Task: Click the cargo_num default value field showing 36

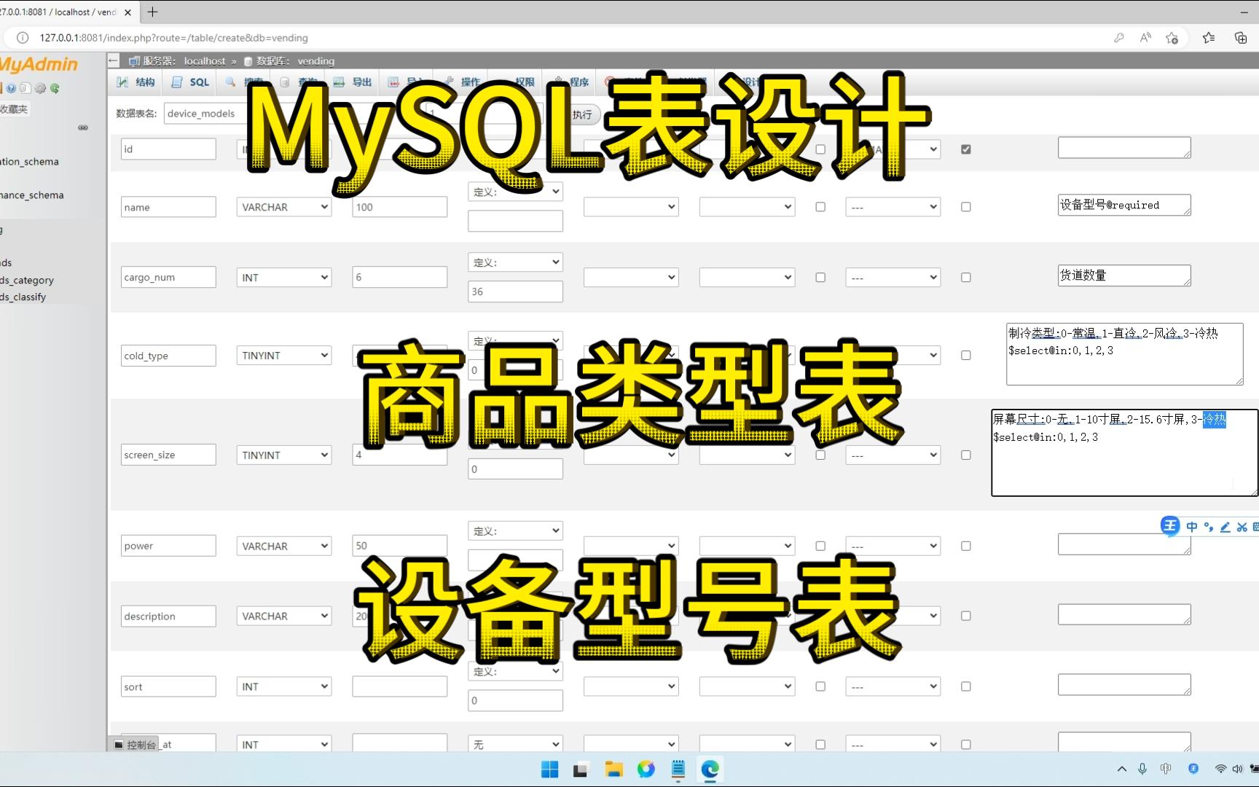Action: click(x=515, y=291)
